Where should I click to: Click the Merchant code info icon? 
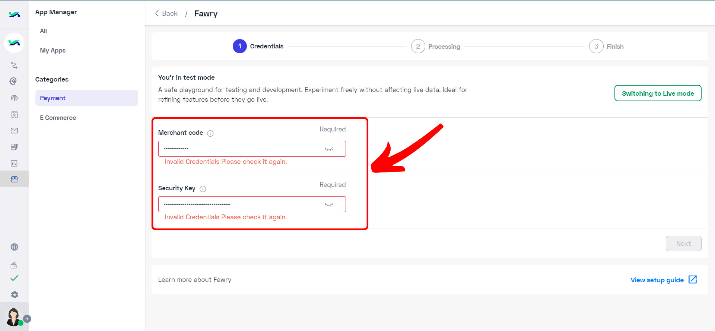pyautogui.click(x=210, y=133)
